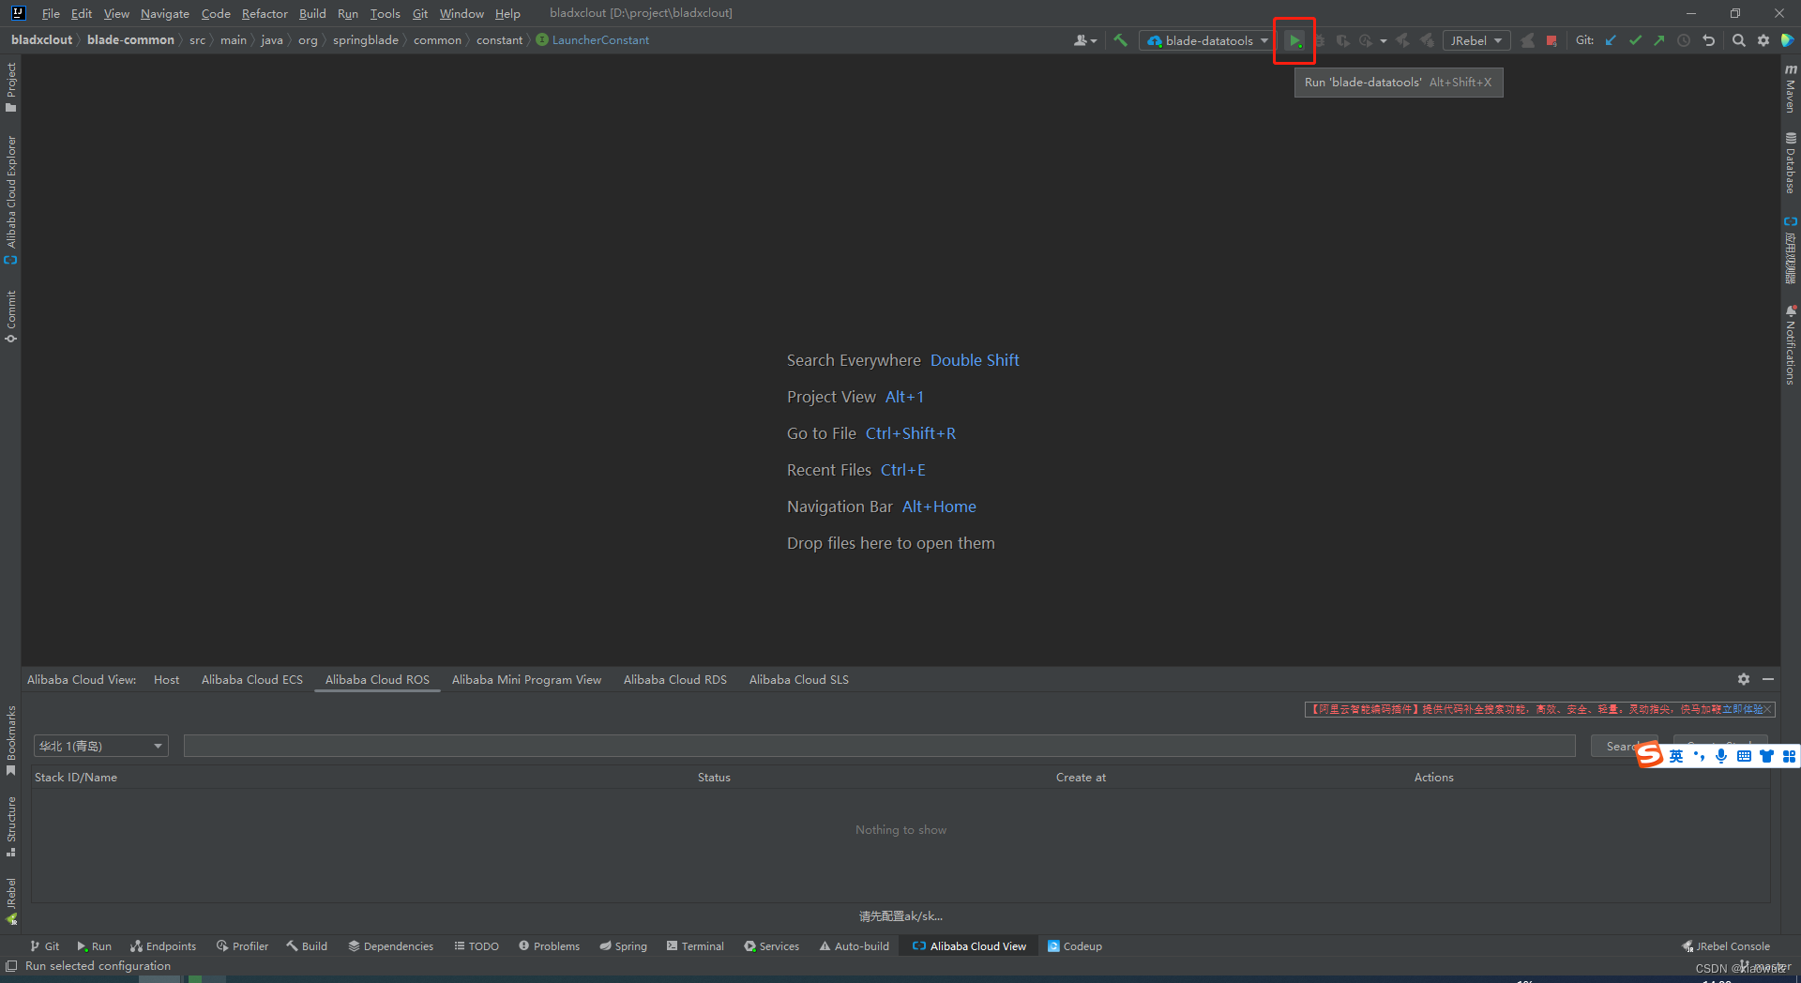Click the Git Push green arrow
This screenshot has width=1801, height=983.
[x=1659, y=40]
